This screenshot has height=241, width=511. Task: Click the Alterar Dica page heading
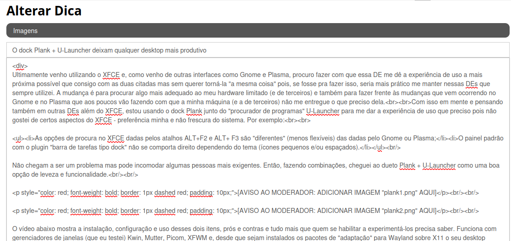click(x=44, y=11)
